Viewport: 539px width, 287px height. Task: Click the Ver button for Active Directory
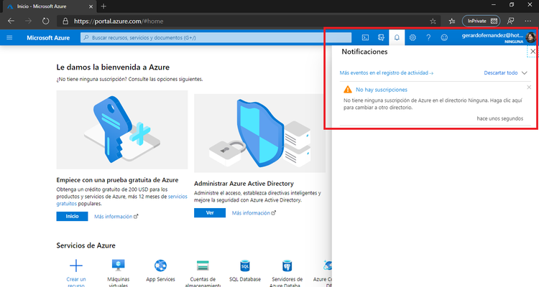coord(210,213)
